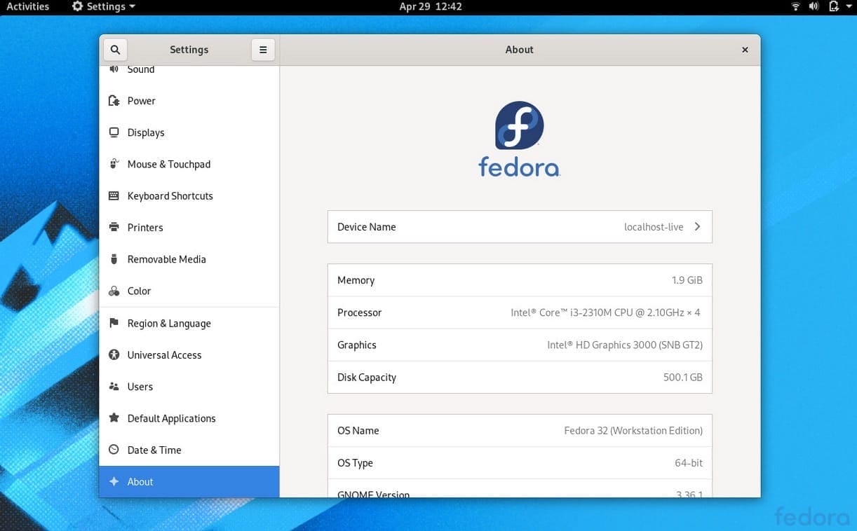Click the localhost-live device name value

(654, 227)
